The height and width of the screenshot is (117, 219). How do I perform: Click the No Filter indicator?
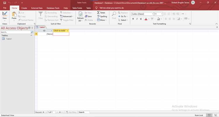(71, 112)
